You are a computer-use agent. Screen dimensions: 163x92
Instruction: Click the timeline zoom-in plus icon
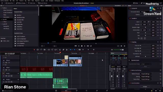tap(94, 50)
